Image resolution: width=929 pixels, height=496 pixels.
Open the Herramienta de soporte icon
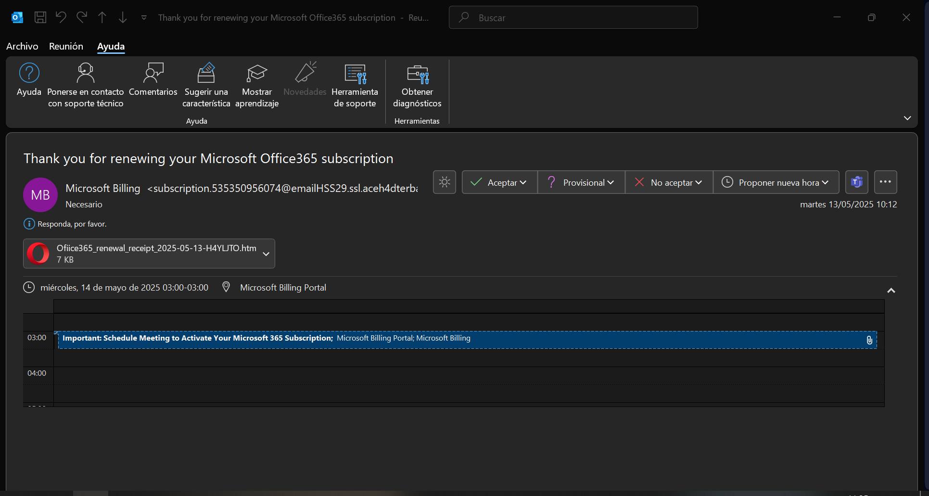point(355,73)
